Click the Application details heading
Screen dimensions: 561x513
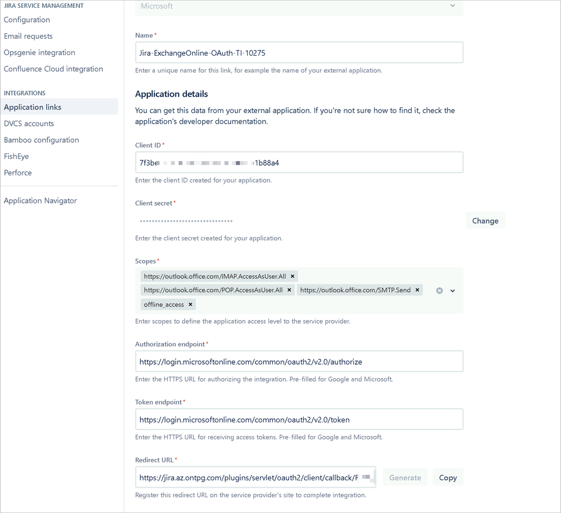(171, 94)
